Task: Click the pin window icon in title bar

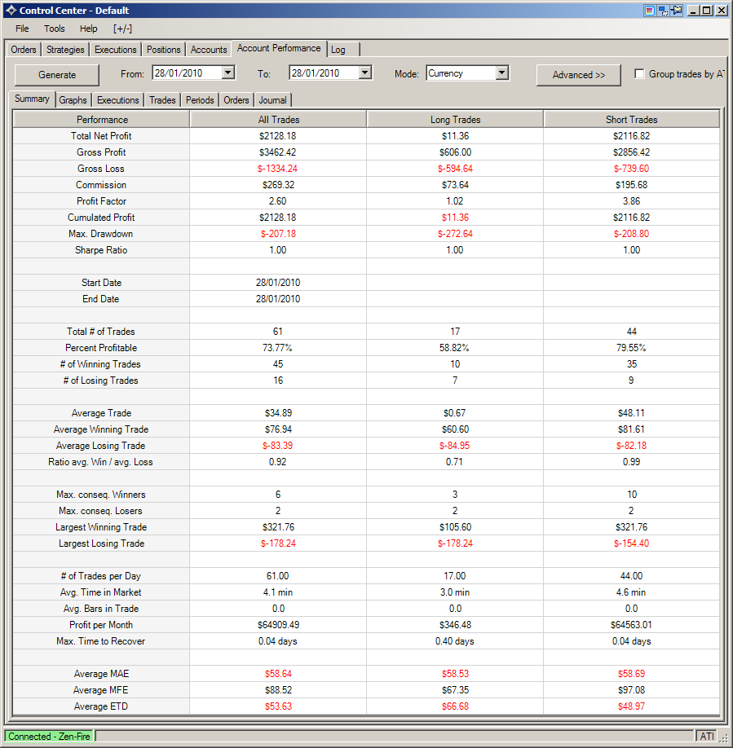Action: pos(677,11)
